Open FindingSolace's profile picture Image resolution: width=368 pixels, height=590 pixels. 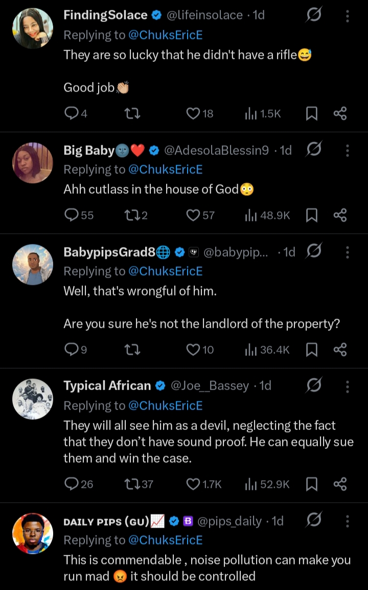pyautogui.click(x=32, y=29)
